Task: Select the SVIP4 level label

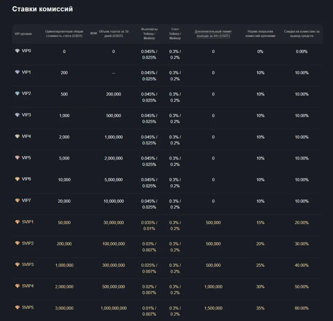Action: click(x=28, y=286)
